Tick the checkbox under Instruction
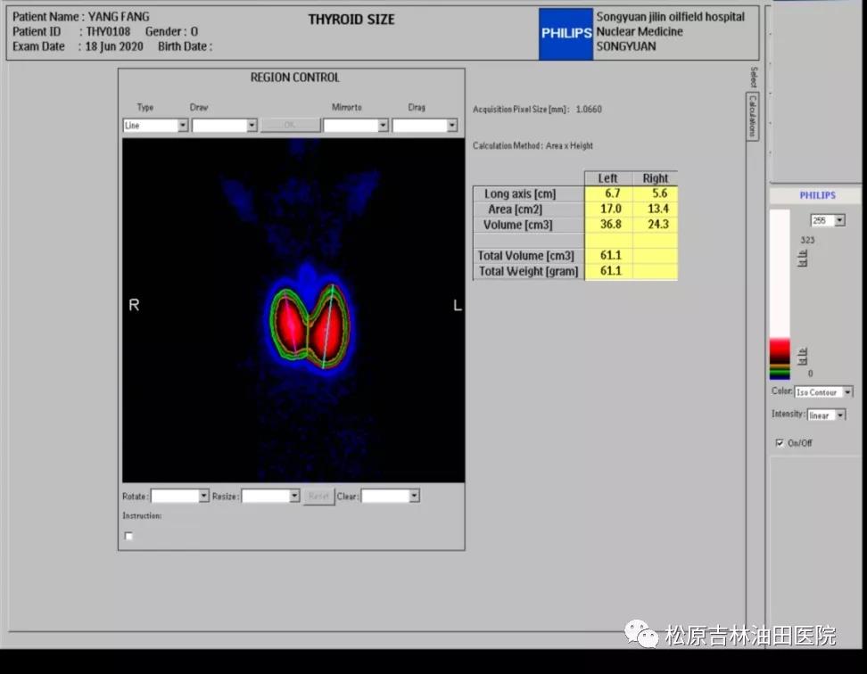Viewport: 867px width, 674px height. point(128,536)
